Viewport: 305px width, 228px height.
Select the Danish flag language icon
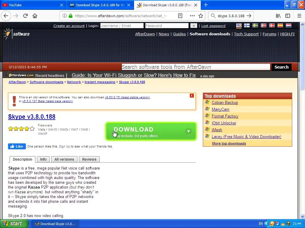272,26
